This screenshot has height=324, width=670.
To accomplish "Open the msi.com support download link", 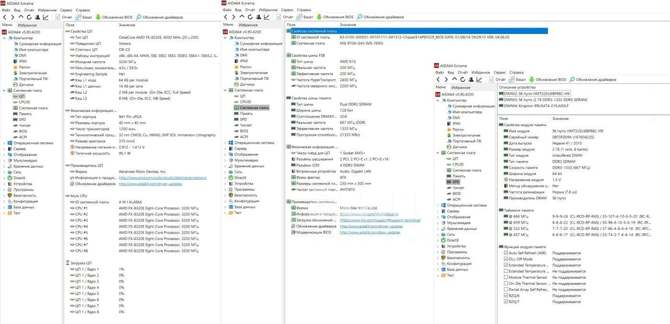I will pos(380,220).
